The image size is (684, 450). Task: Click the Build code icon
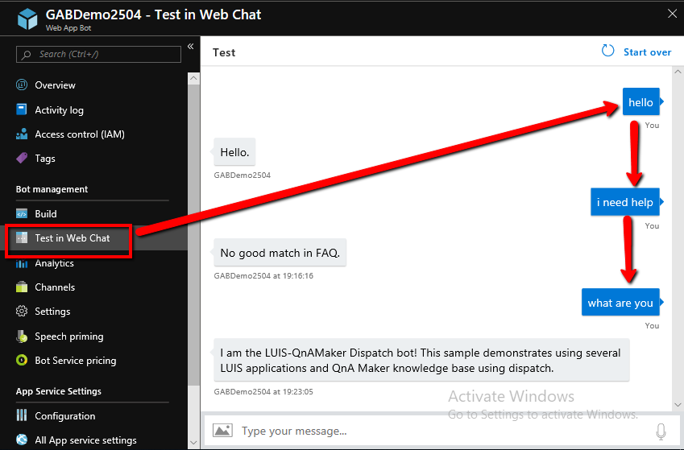pyautogui.click(x=22, y=213)
